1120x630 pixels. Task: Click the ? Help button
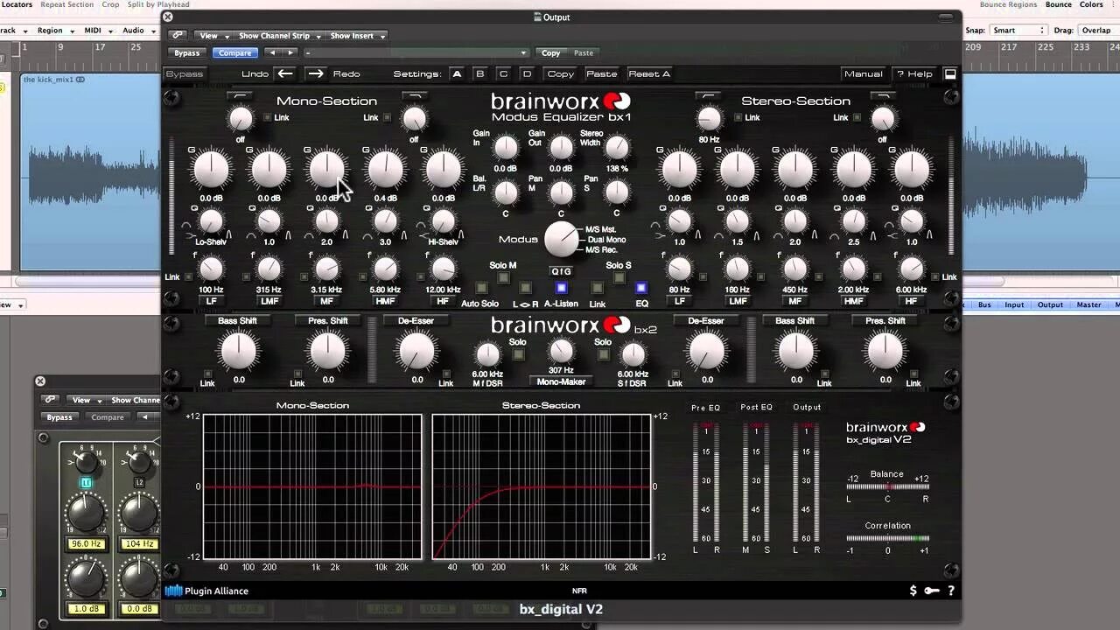914,74
